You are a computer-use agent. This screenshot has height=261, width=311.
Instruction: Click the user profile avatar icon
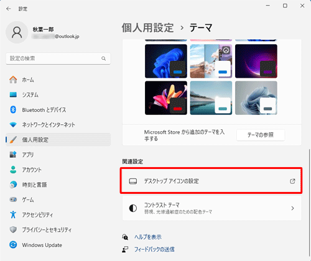[x=17, y=32]
